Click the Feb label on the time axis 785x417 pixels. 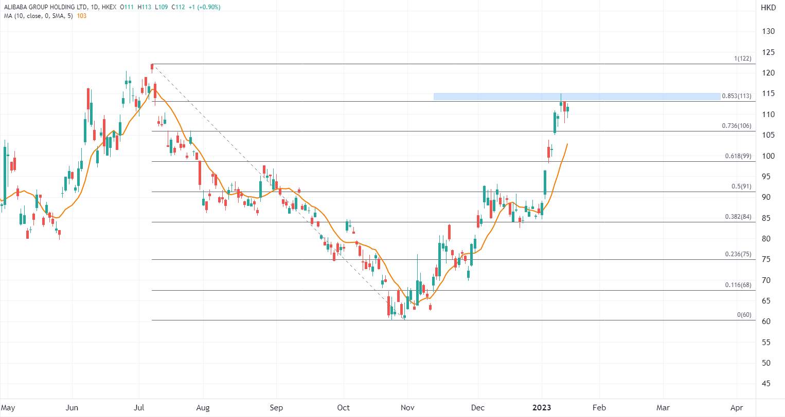(598, 408)
